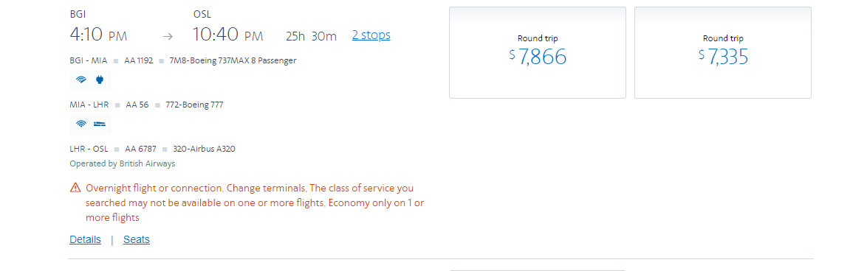Click the 772-Boeing 777 aircraft label

[195, 105]
